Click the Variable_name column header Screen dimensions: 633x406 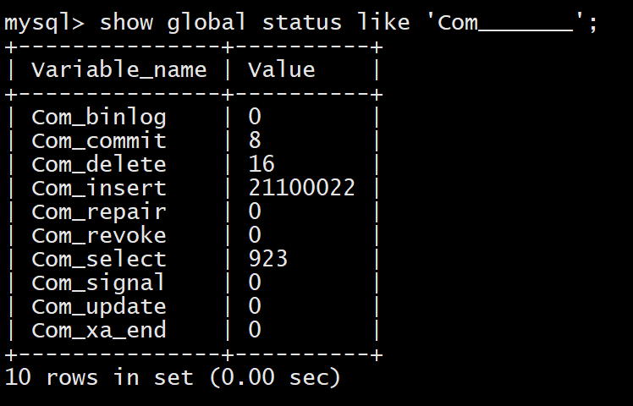(118, 69)
